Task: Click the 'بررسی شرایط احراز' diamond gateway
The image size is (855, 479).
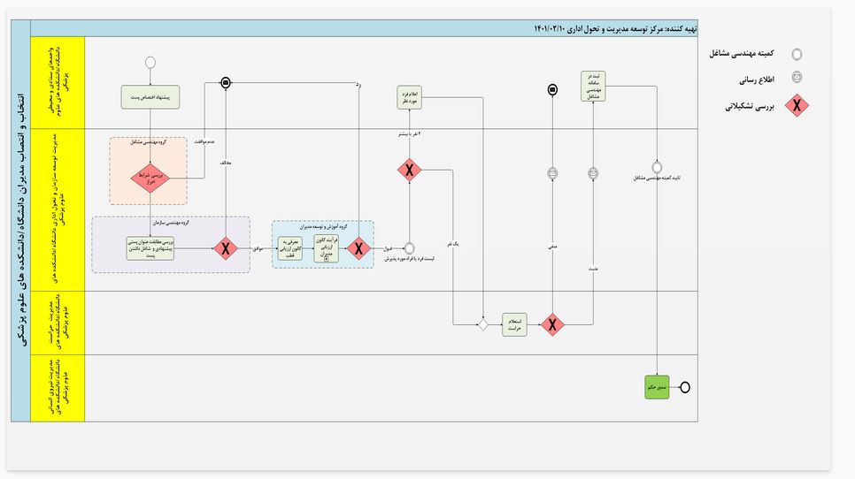Action: [x=150, y=179]
